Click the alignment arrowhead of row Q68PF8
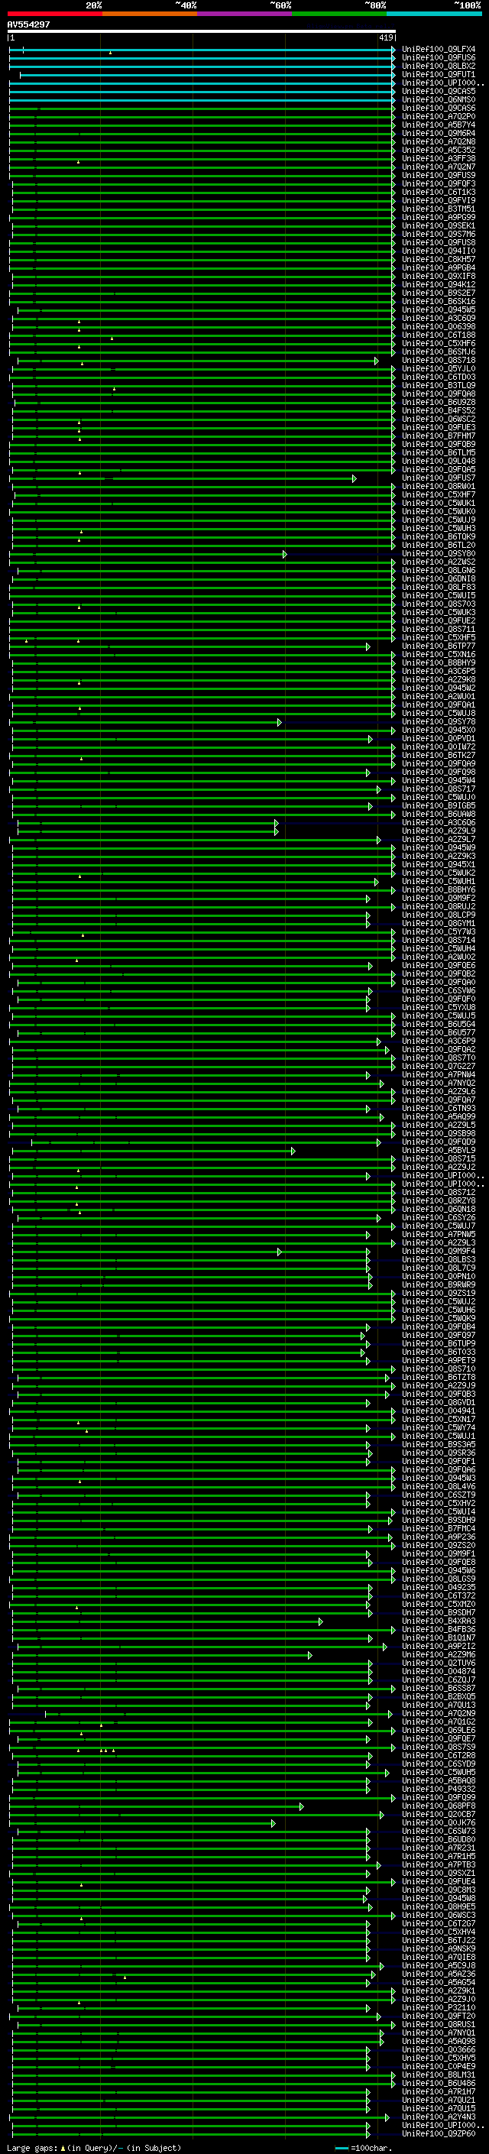489x2154 pixels. pos(301,1806)
